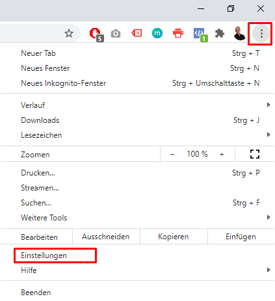
Task: Open the Extensions puzzle piece menu
Action: (220, 34)
